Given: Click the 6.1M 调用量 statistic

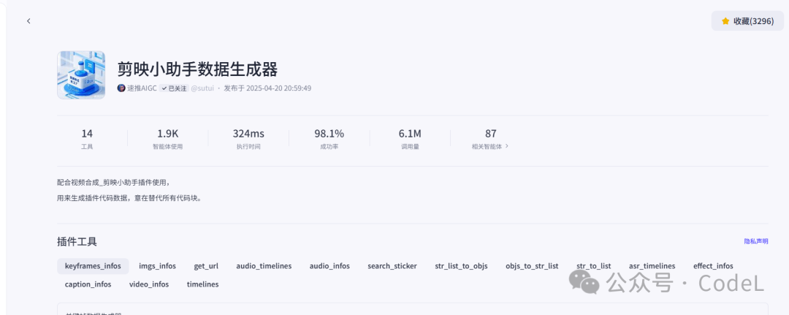Looking at the screenshot, I should pos(410,140).
